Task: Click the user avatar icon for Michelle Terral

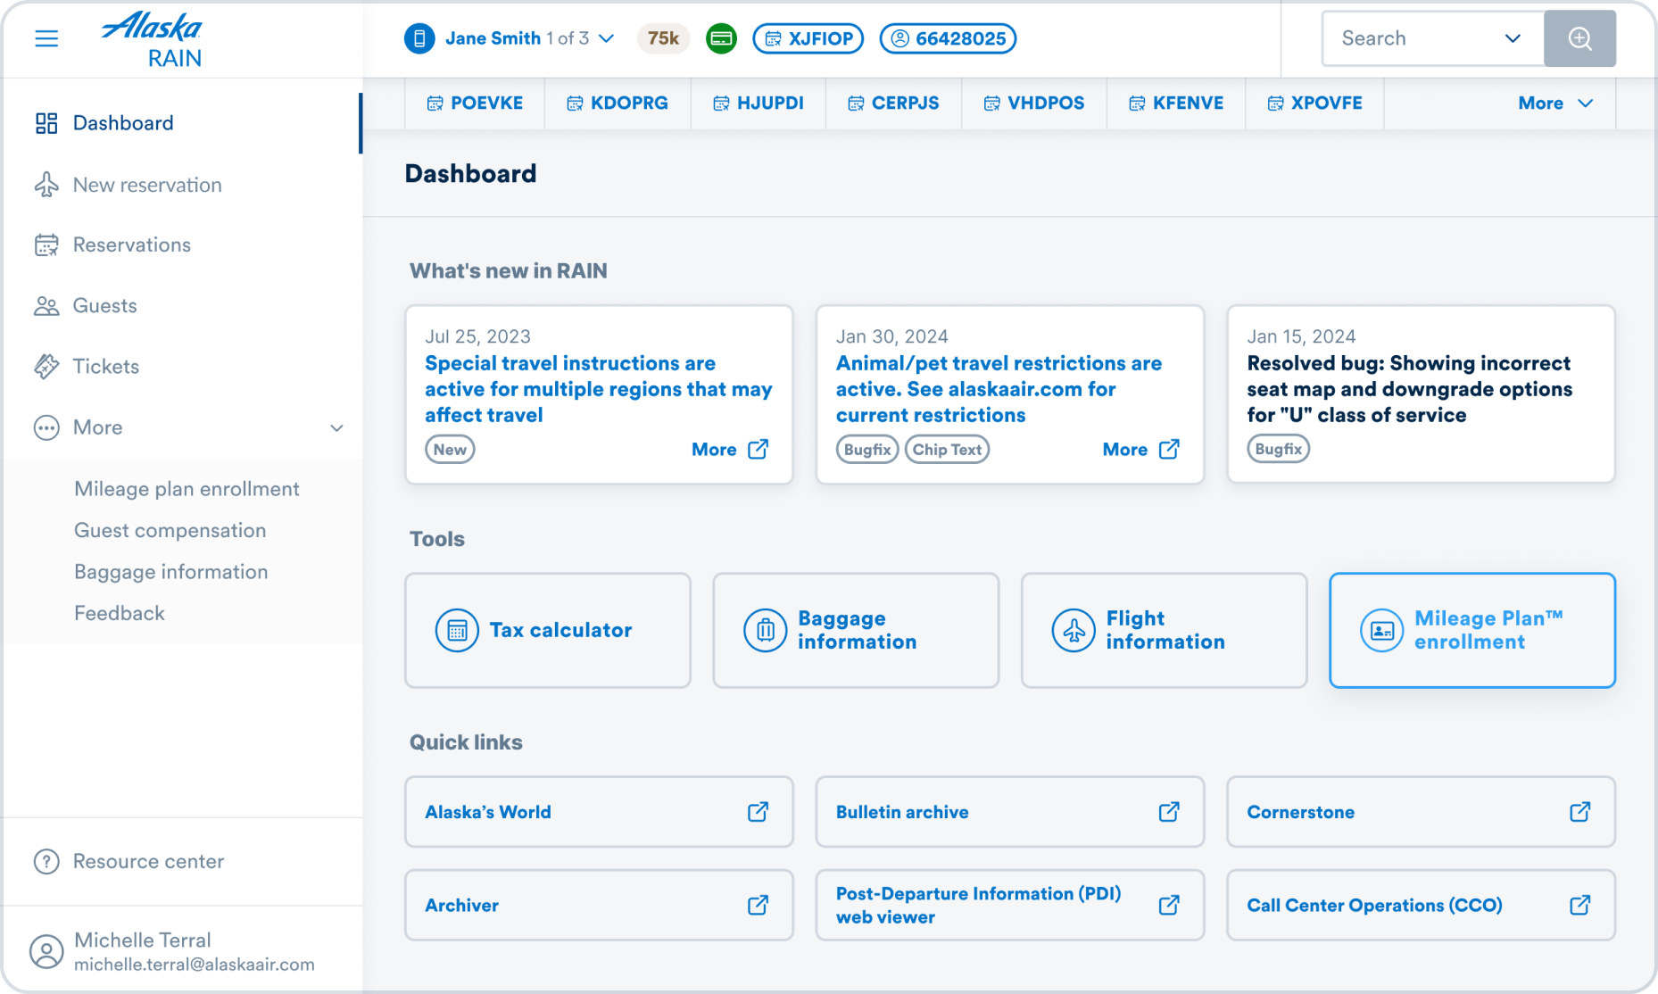Action: (x=46, y=951)
